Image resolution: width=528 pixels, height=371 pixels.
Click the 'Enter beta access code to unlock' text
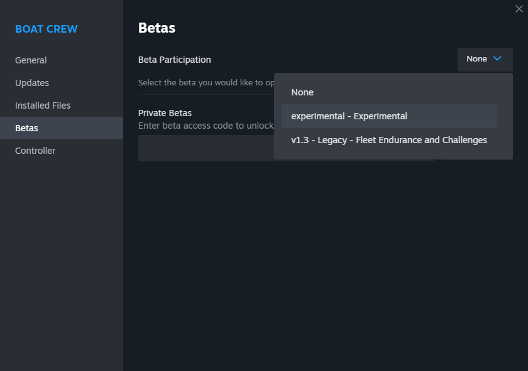pos(206,126)
